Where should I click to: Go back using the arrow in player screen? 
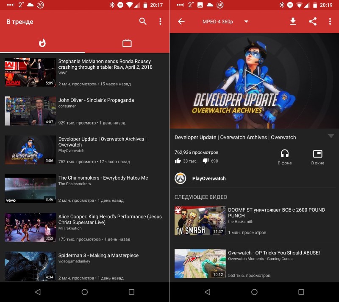(x=181, y=21)
